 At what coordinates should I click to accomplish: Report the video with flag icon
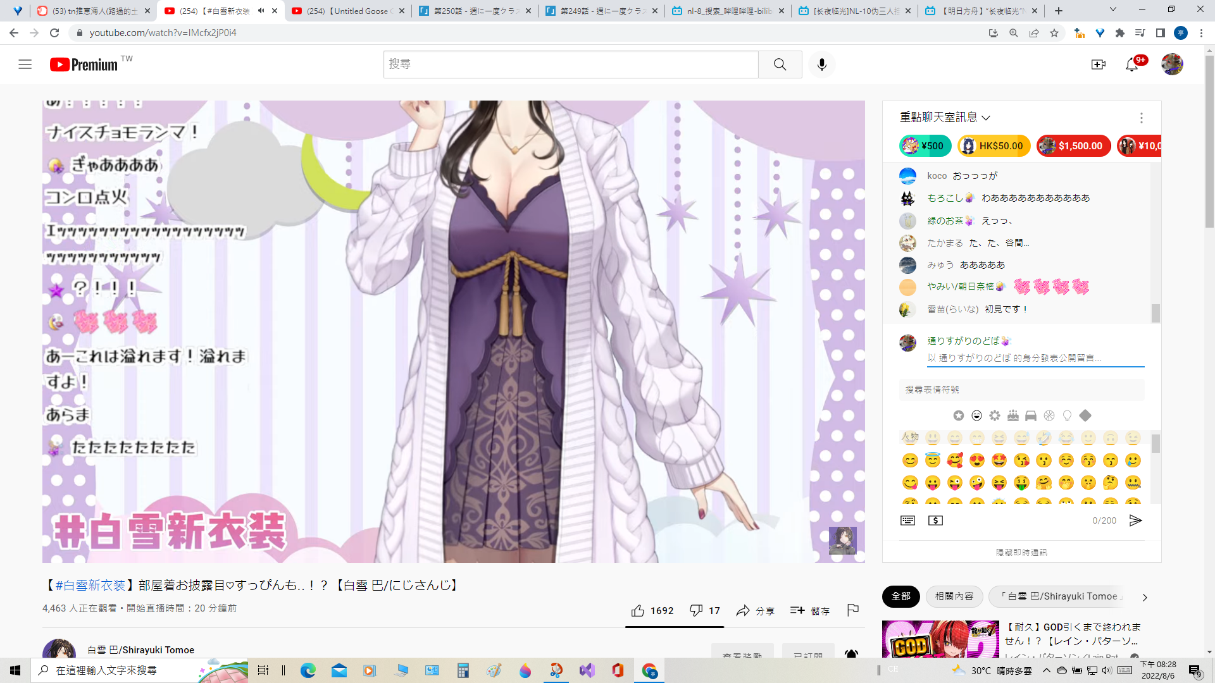click(x=852, y=610)
